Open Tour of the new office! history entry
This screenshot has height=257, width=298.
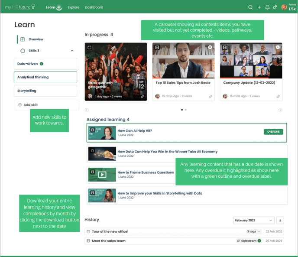coord(184,231)
